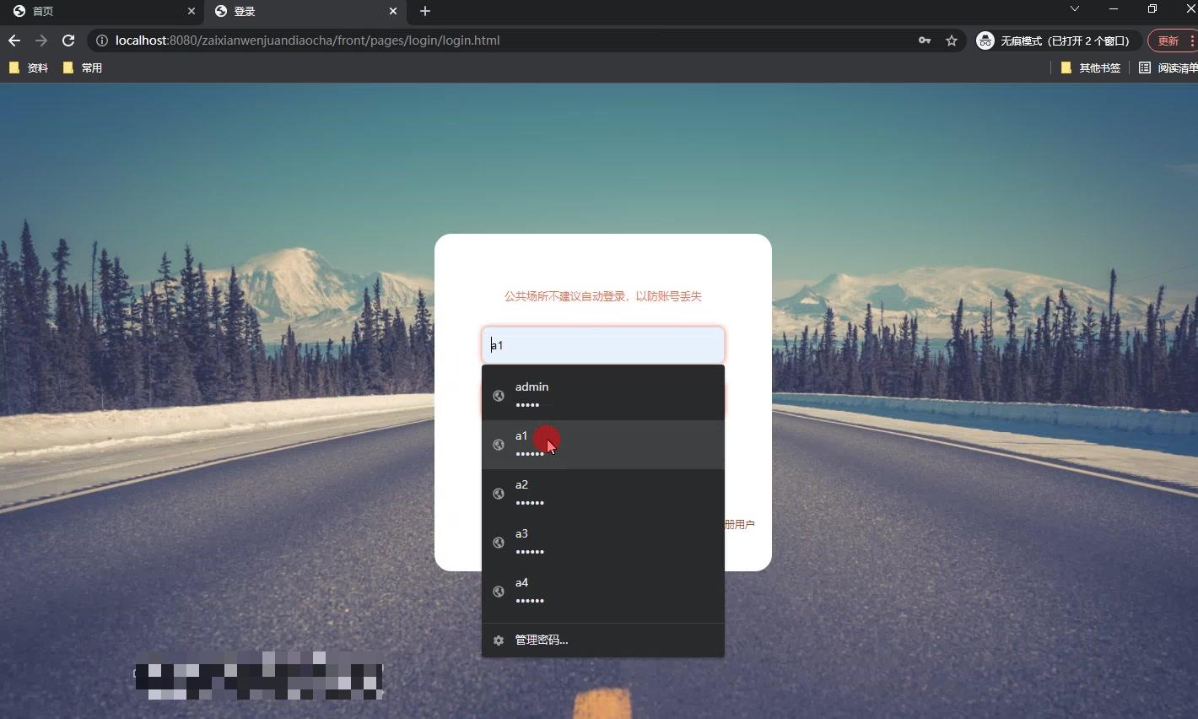Screen dimensions: 1198x719
Task: Click the globe icon beside a2
Action: 499,494
